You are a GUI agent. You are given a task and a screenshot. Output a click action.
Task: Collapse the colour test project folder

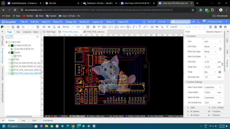tap(6, 42)
